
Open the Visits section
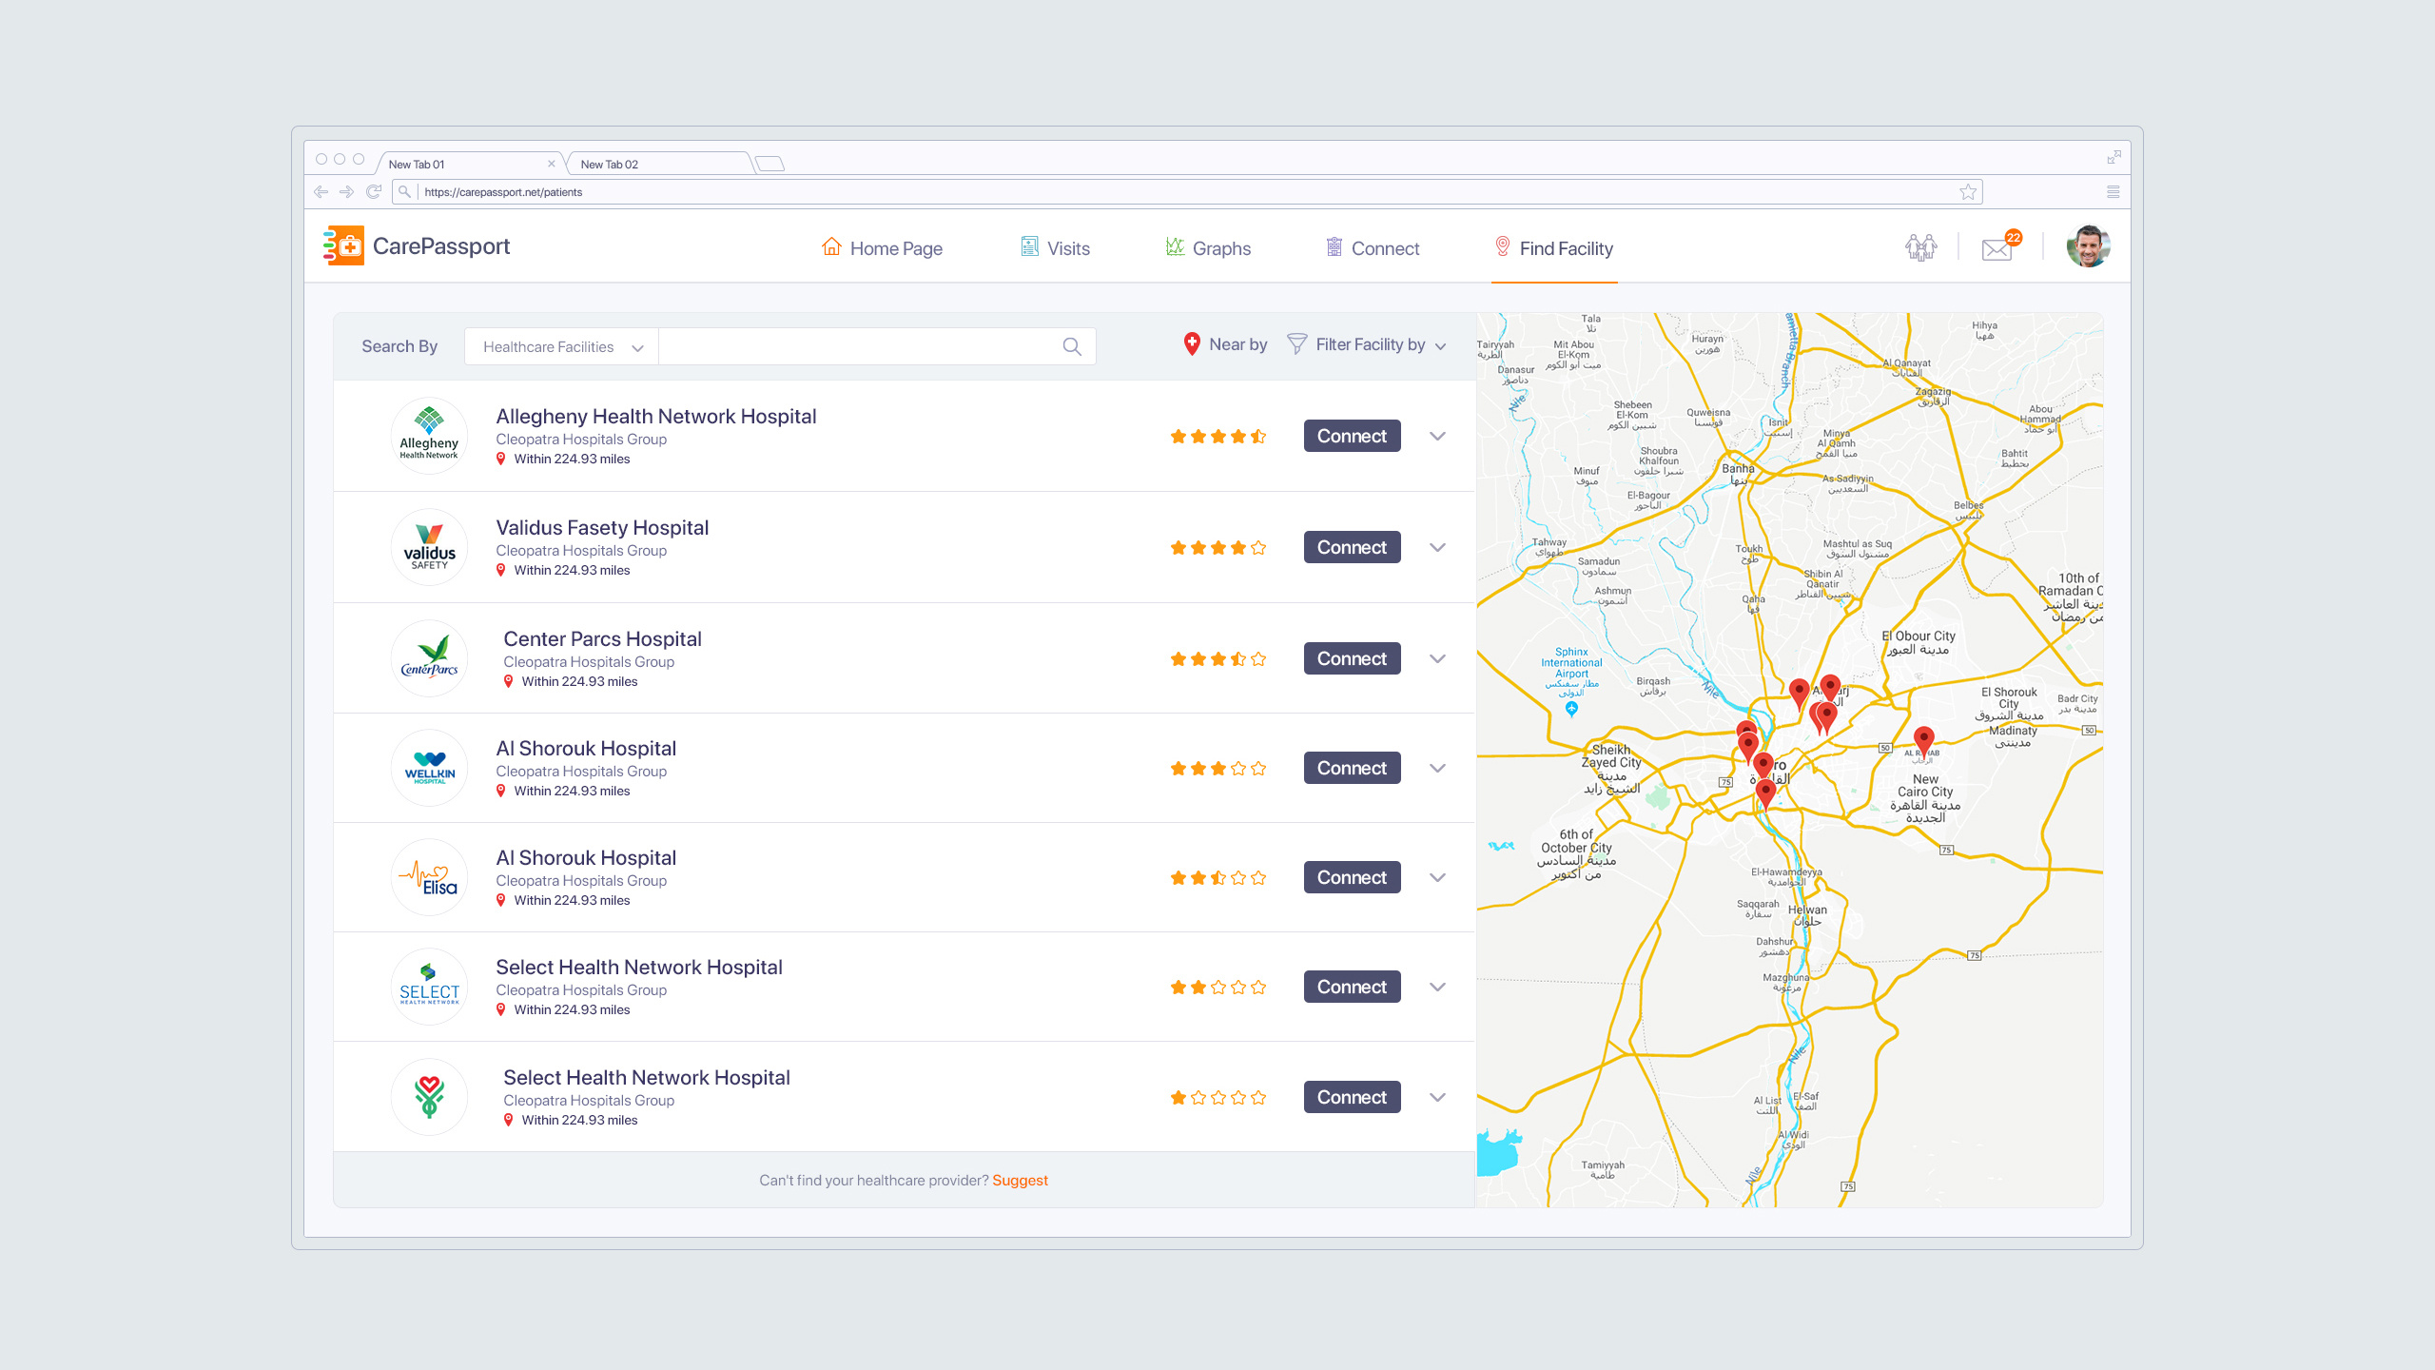pyautogui.click(x=1055, y=248)
